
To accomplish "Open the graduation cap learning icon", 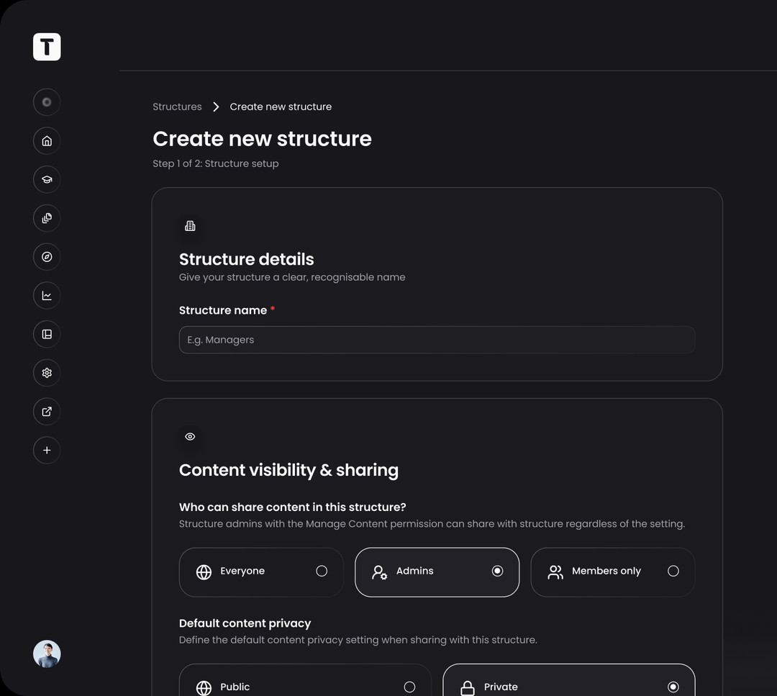I will [47, 179].
